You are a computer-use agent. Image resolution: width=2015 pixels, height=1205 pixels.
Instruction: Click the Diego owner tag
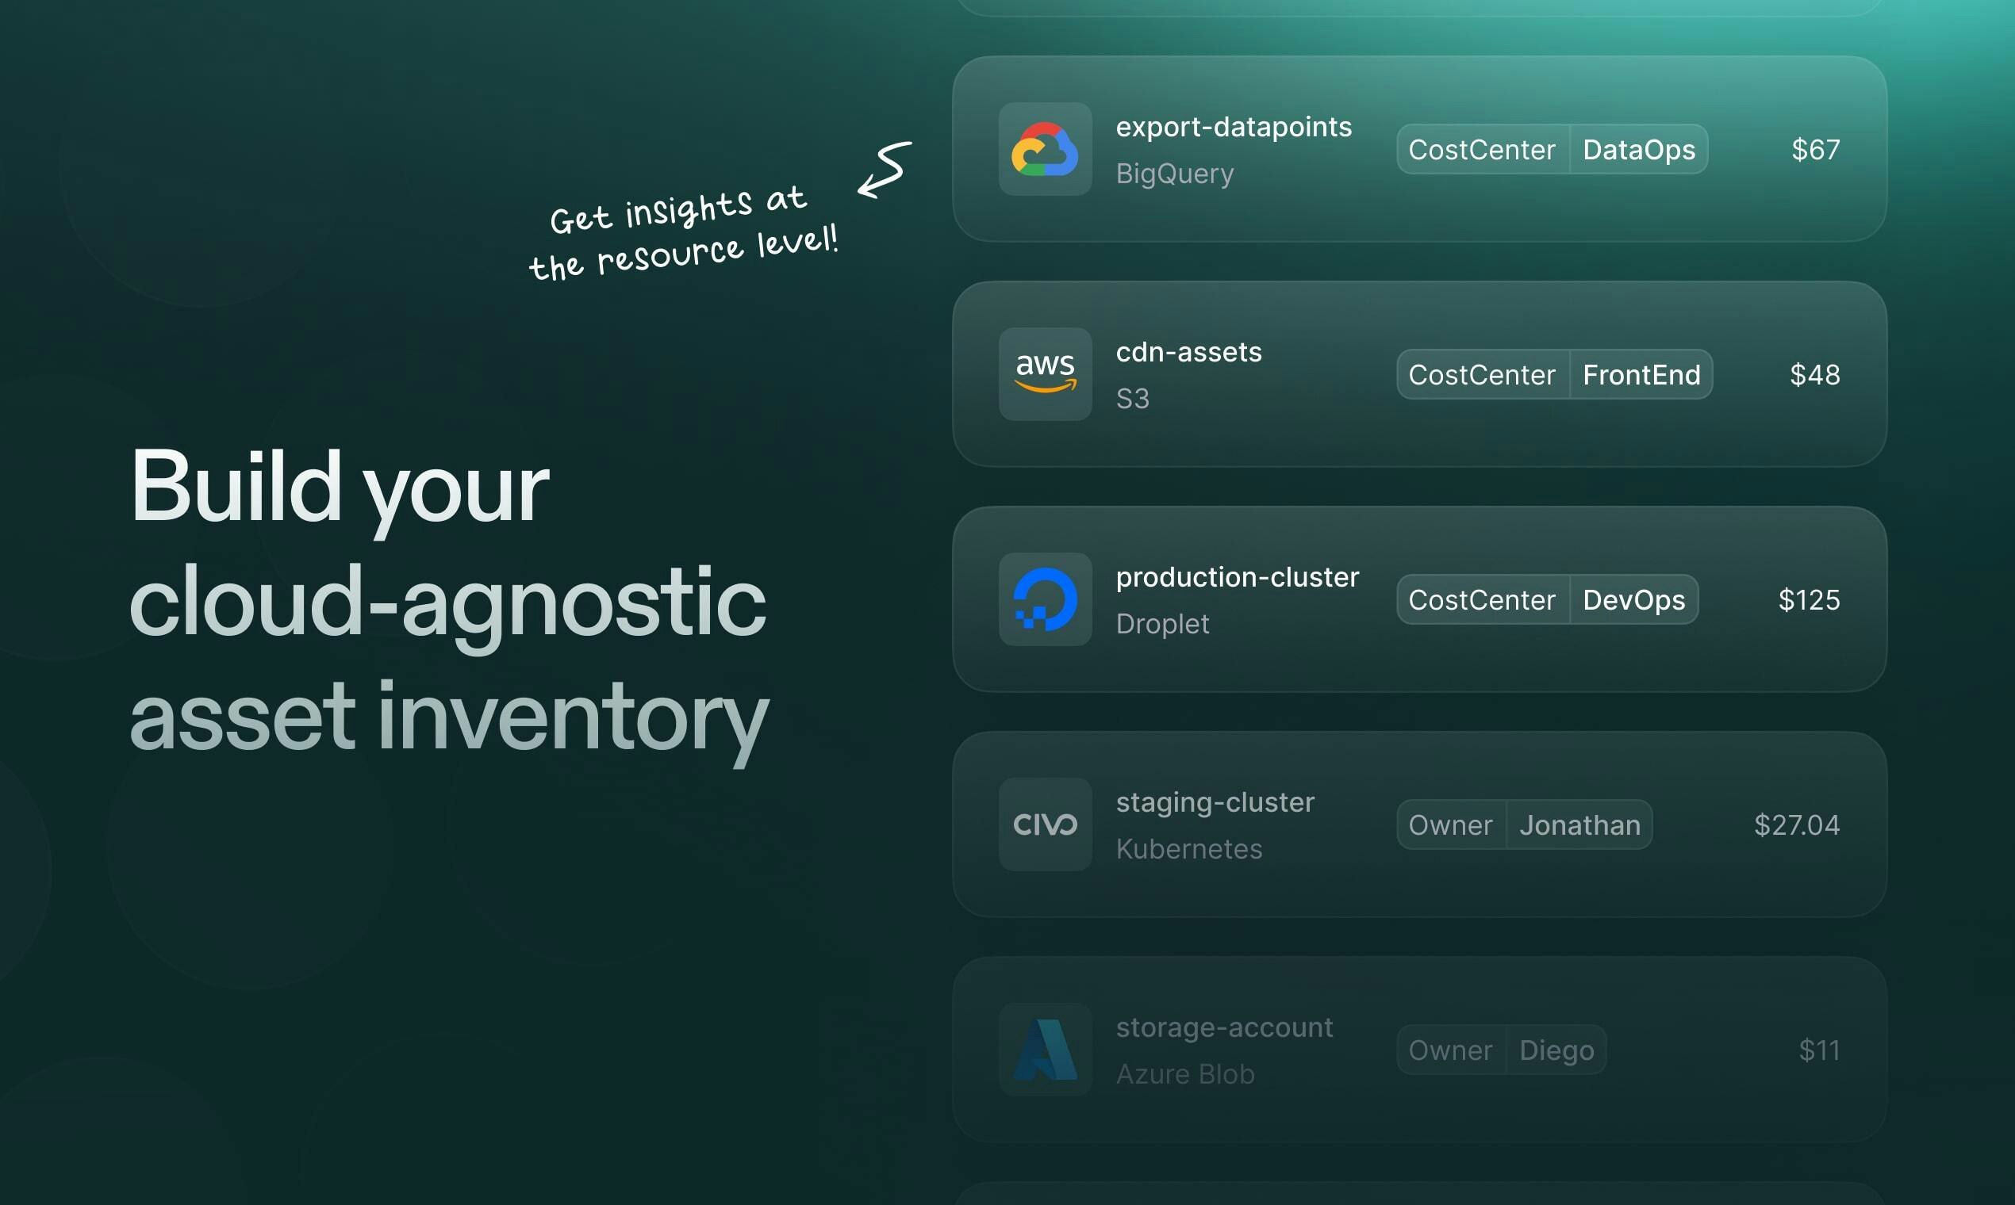[1556, 1049]
